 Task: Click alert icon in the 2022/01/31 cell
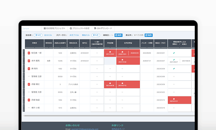[x=174, y=99]
